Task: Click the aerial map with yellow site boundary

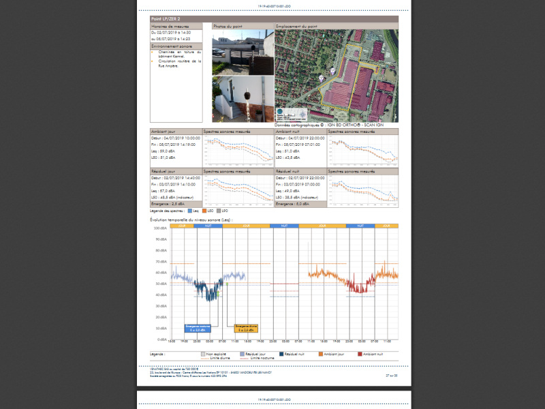Action: pyautogui.click(x=337, y=76)
